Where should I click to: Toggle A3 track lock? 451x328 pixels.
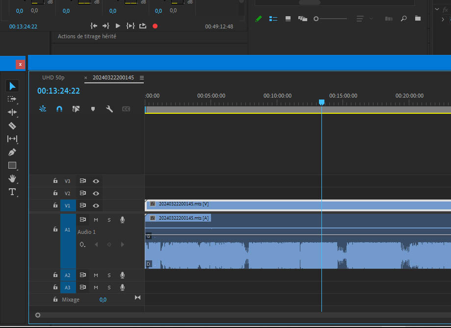click(55, 287)
